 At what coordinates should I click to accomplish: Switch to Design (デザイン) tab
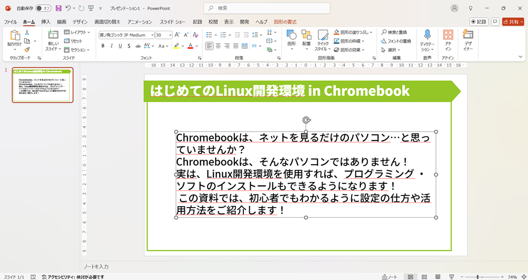point(80,22)
